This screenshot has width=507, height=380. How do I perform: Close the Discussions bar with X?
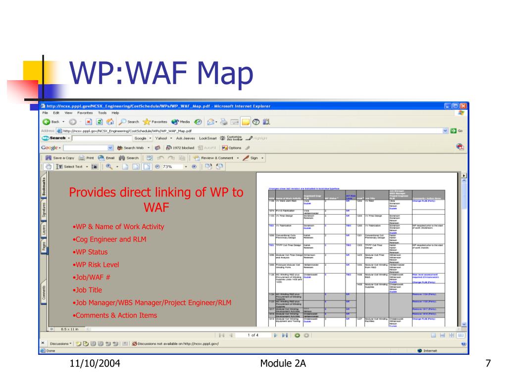(x=43, y=343)
